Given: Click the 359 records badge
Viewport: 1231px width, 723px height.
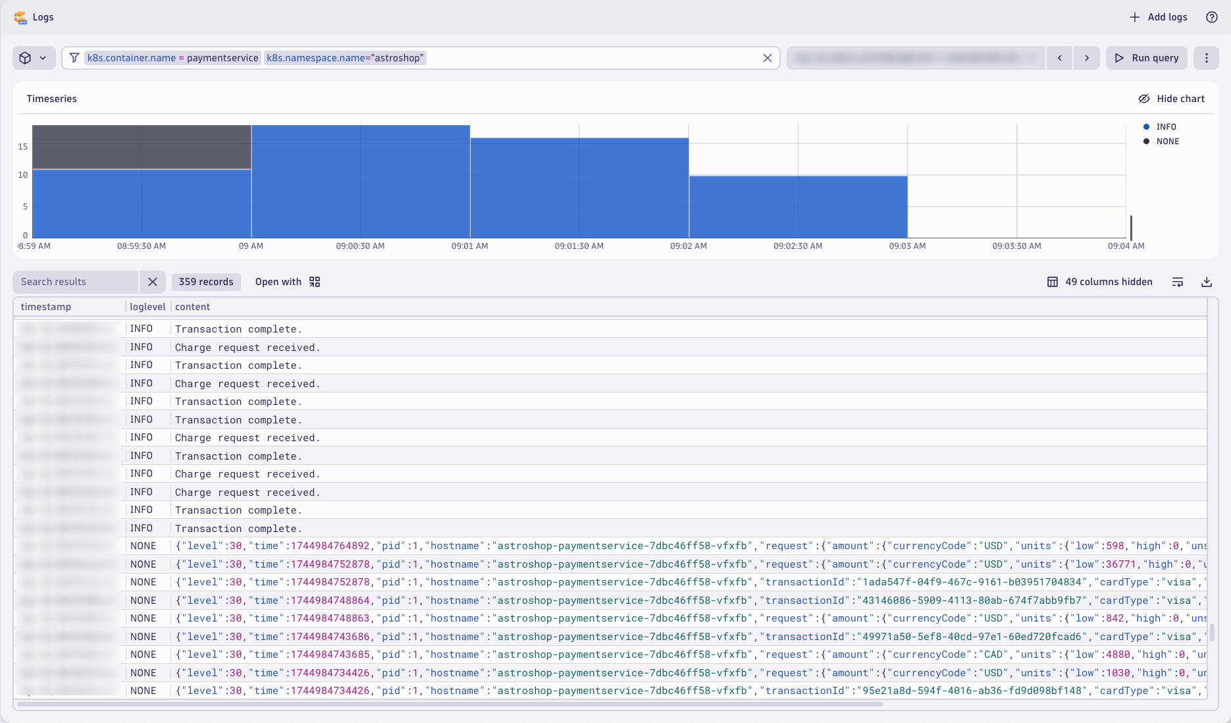Looking at the screenshot, I should coord(206,282).
